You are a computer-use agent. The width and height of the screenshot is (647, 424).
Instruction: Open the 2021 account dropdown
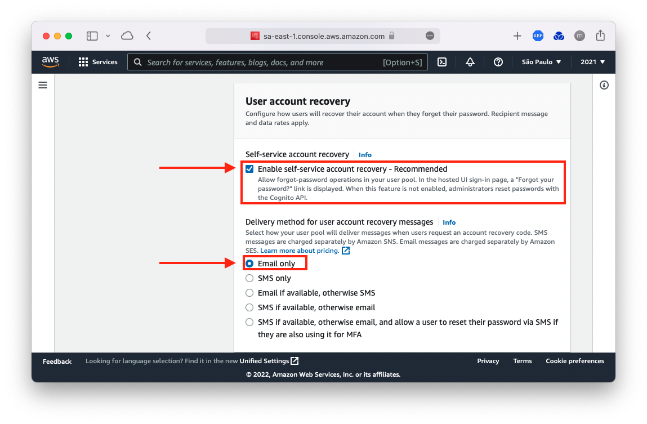tap(592, 62)
